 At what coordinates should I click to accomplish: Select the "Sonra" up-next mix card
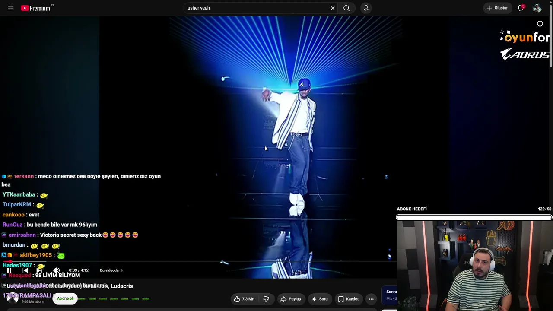[389, 295]
